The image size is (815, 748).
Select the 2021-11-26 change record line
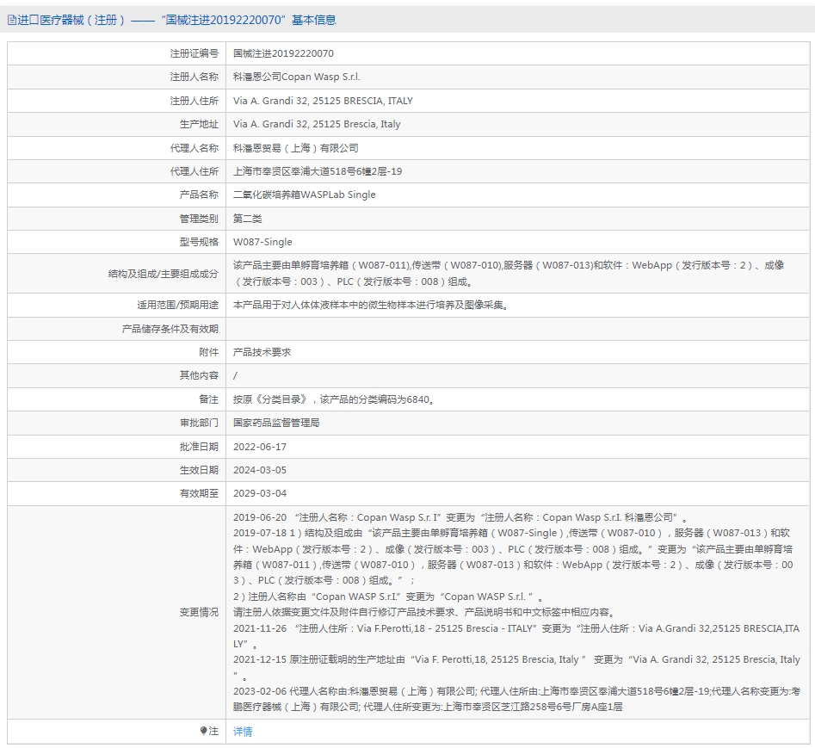coord(516,636)
